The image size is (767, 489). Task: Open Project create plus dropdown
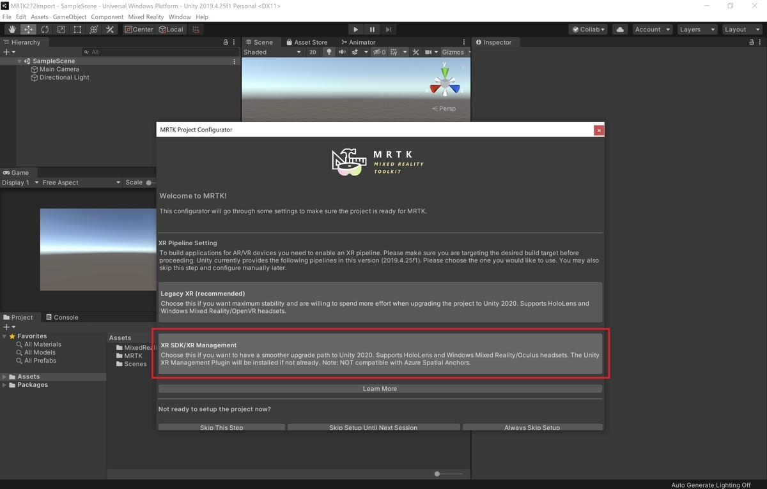point(9,327)
